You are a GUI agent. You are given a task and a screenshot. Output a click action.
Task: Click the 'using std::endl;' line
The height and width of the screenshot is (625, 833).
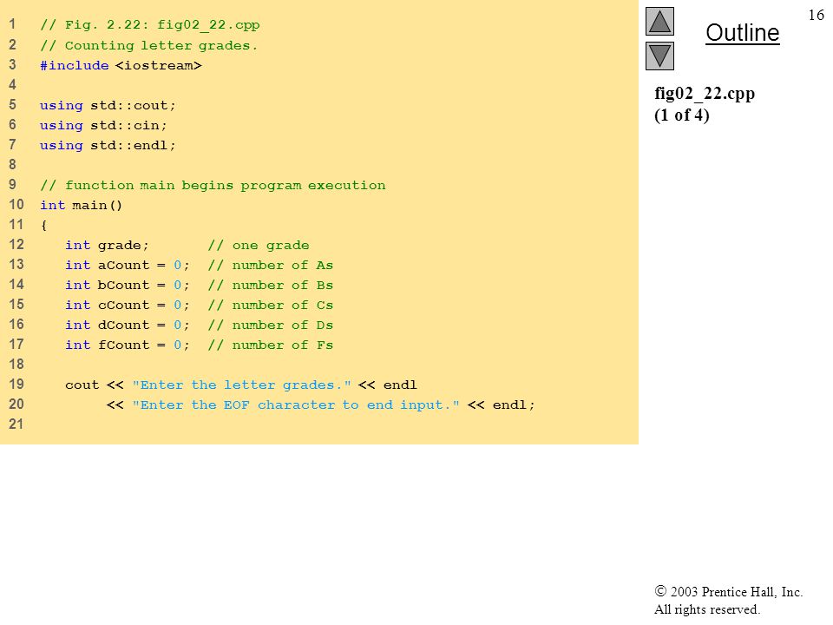coord(108,145)
